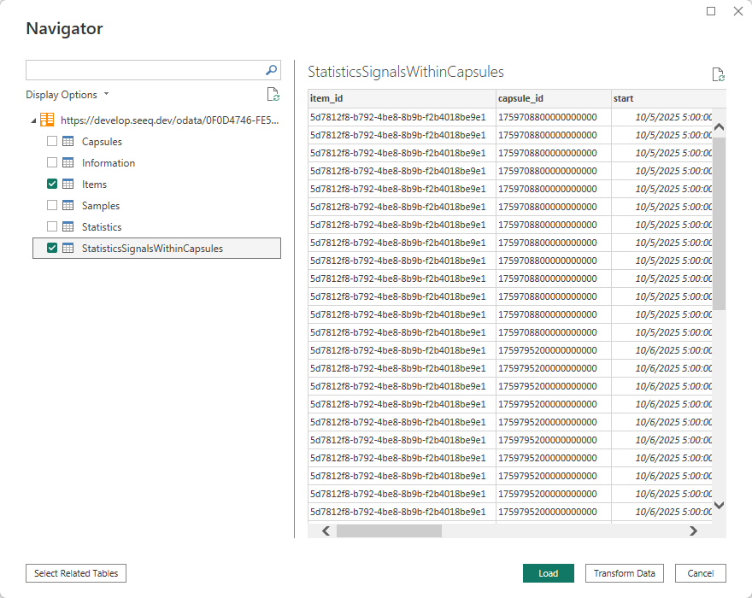Enable the Capsules checkbox
Screen dimensions: 752x598
[52, 142]
